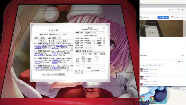Open player link crazyke
The width and height of the screenshot is (186, 105).
(54, 63)
